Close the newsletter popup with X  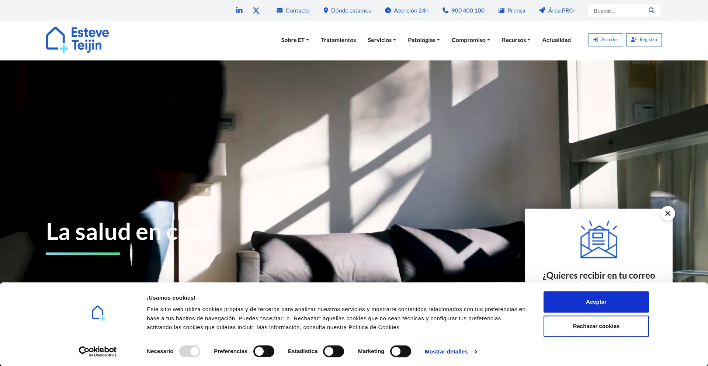667,213
